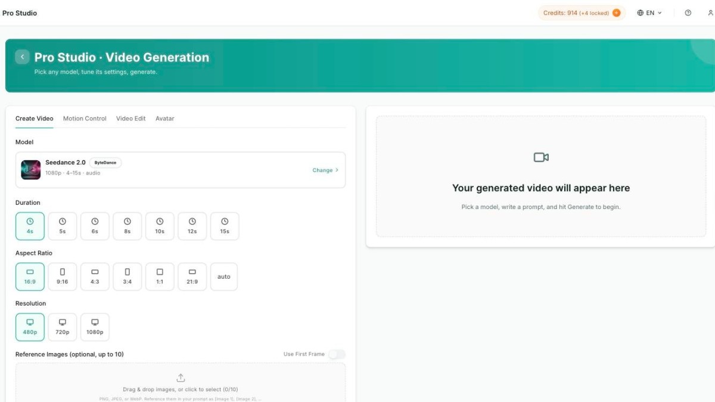Click the video camera placeholder icon

(x=540, y=157)
